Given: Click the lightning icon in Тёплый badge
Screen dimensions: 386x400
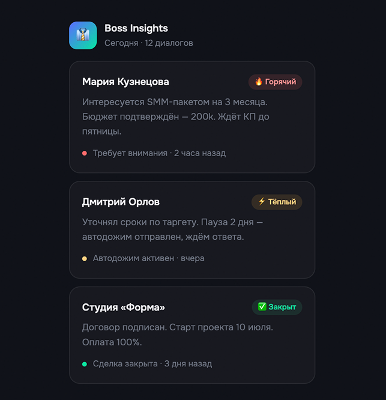Looking at the screenshot, I should [x=262, y=202].
